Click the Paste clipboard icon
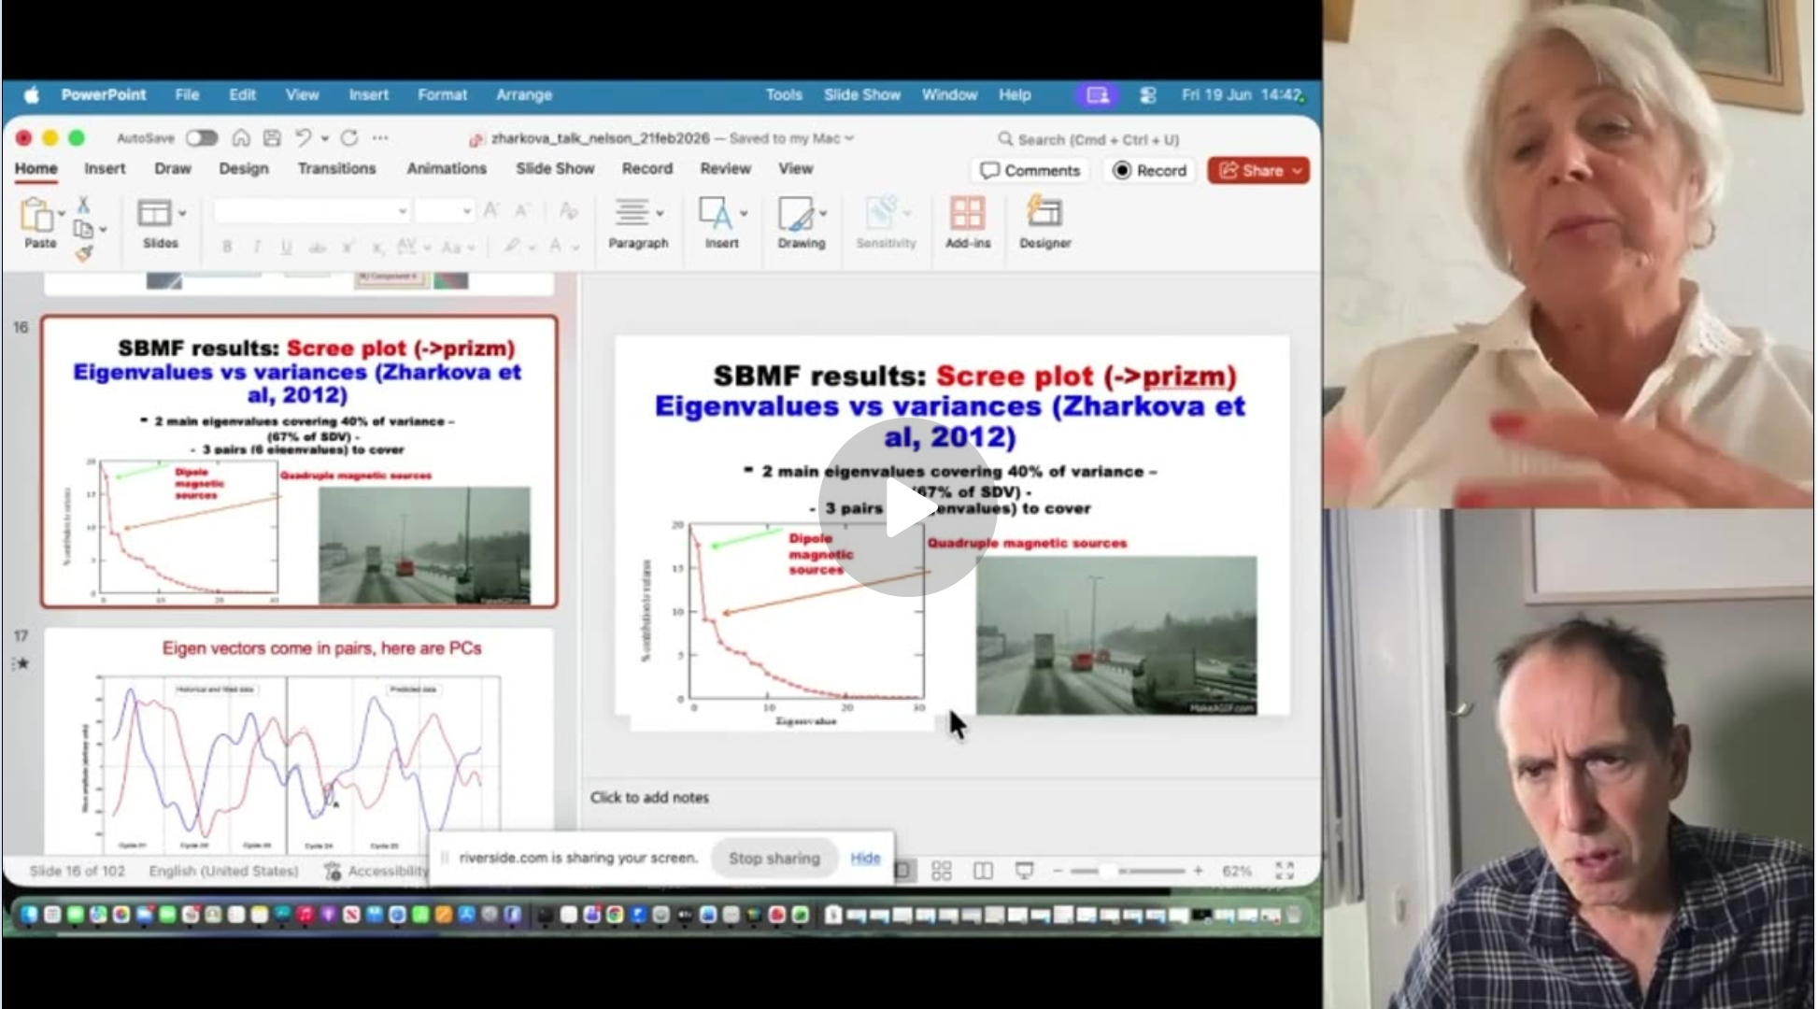This screenshot has height=1009, width=1818. pos(37,215)
